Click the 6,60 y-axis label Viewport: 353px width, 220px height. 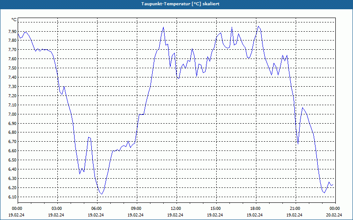pos(12,151)
